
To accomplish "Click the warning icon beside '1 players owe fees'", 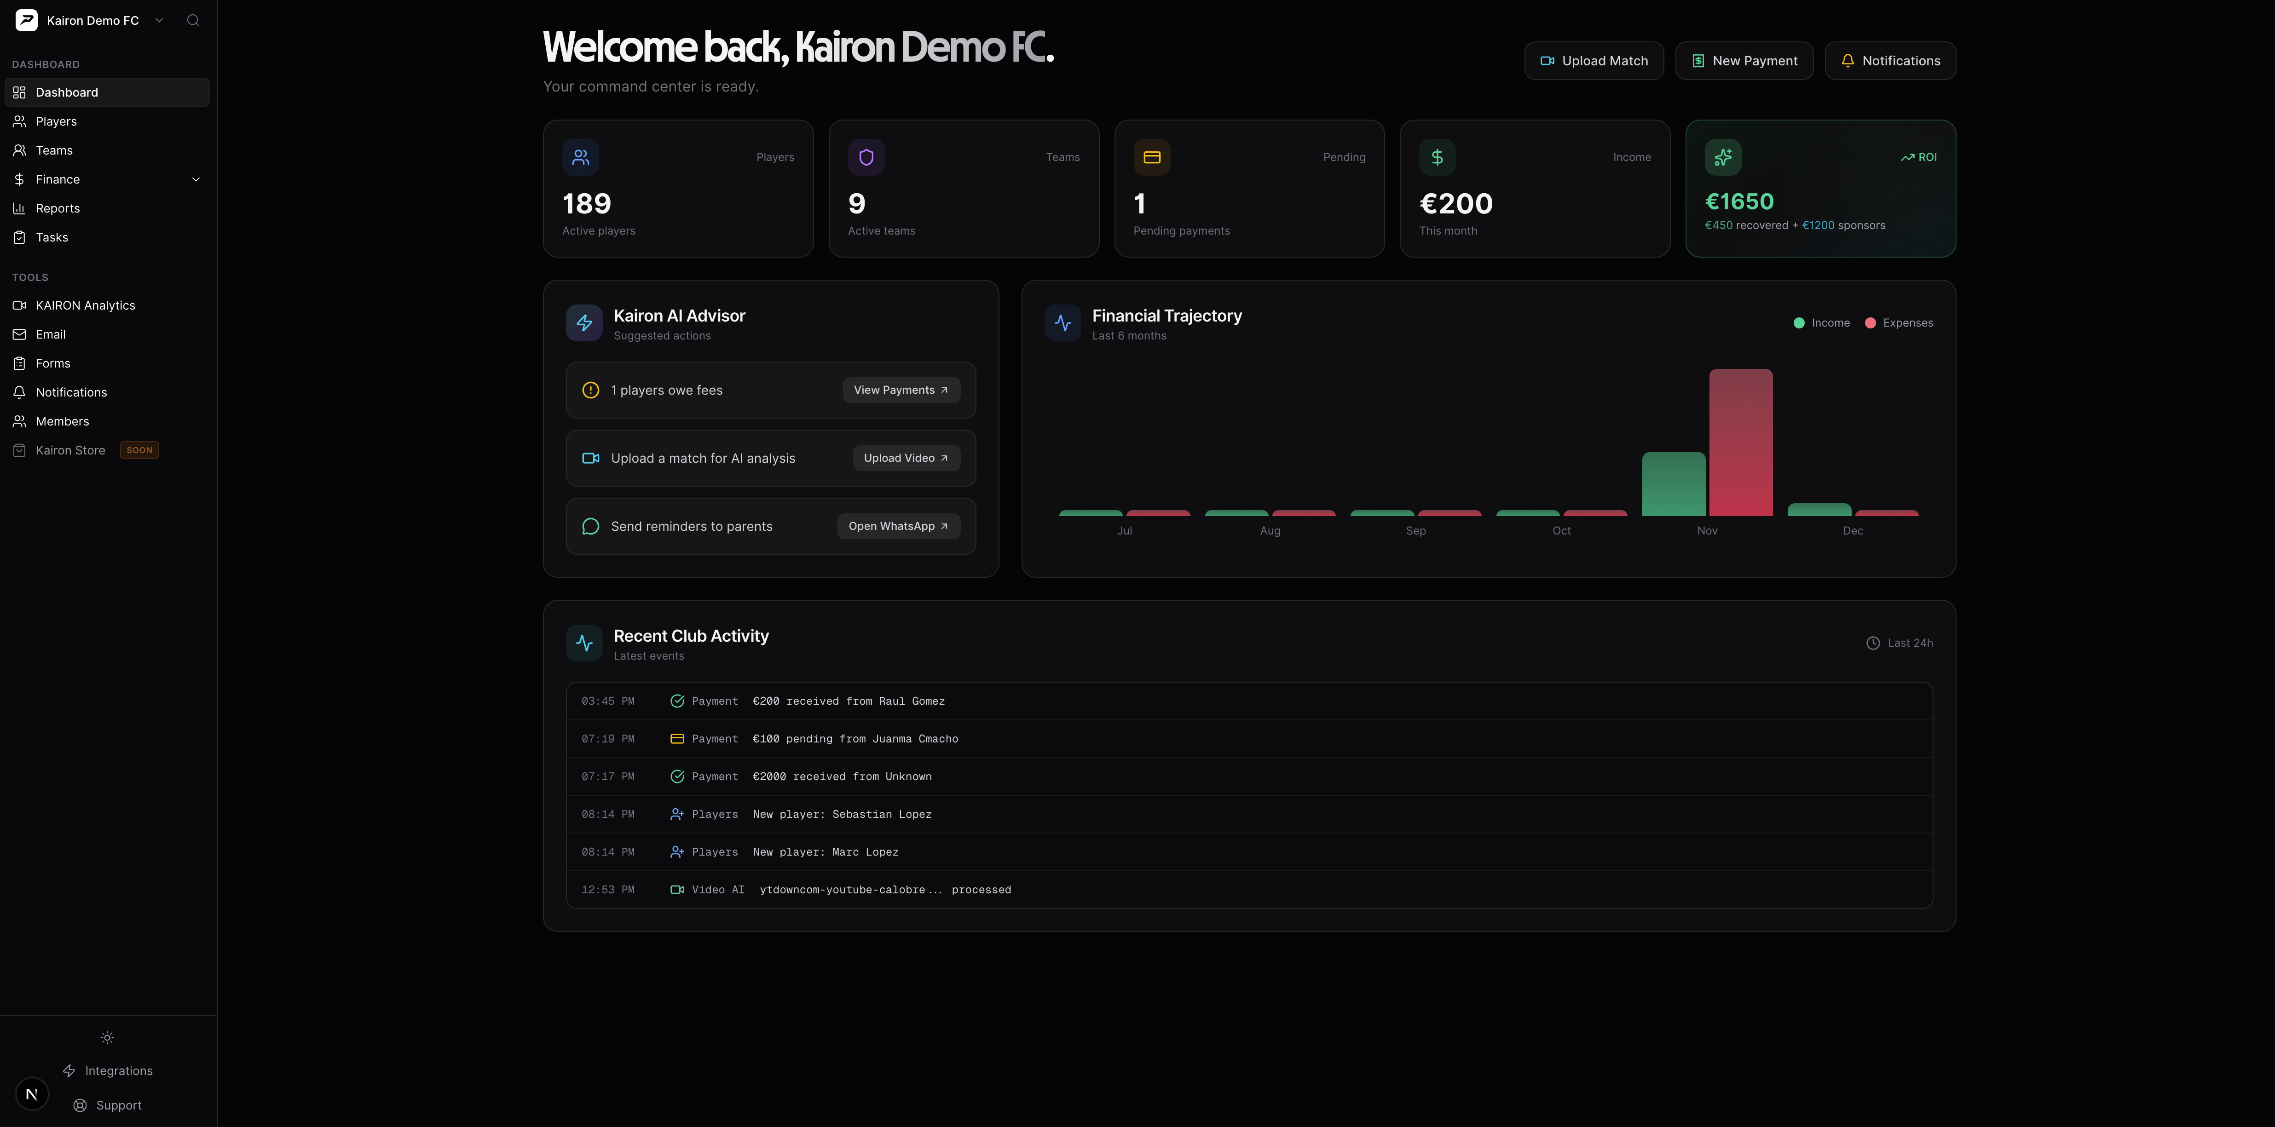I will 590,389.
